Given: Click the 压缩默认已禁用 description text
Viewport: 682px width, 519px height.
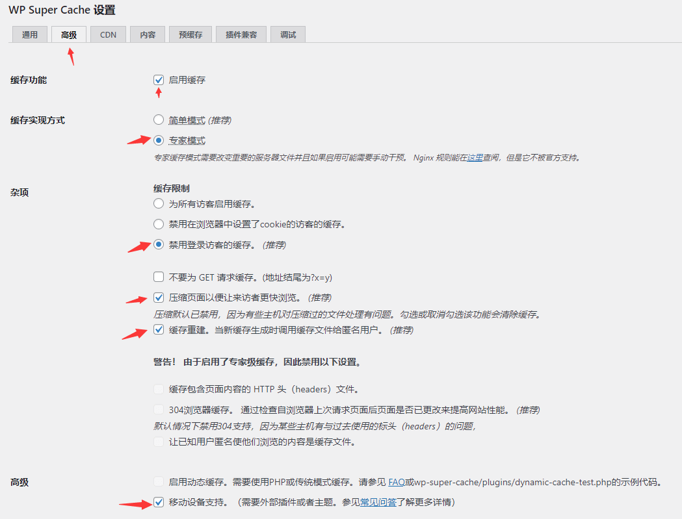Looking at the screenshot, I should point(348,314).
